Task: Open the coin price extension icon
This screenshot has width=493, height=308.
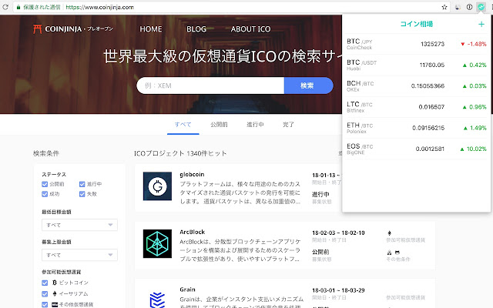Action: coord(481,7)
